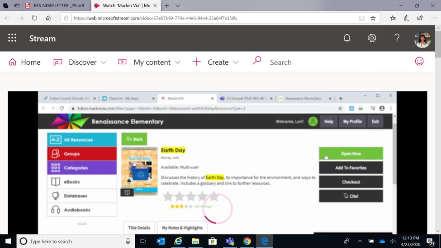This screenshot has height=248, width=441.
Task: Click the Stream logo text
Action: point(43,38)
